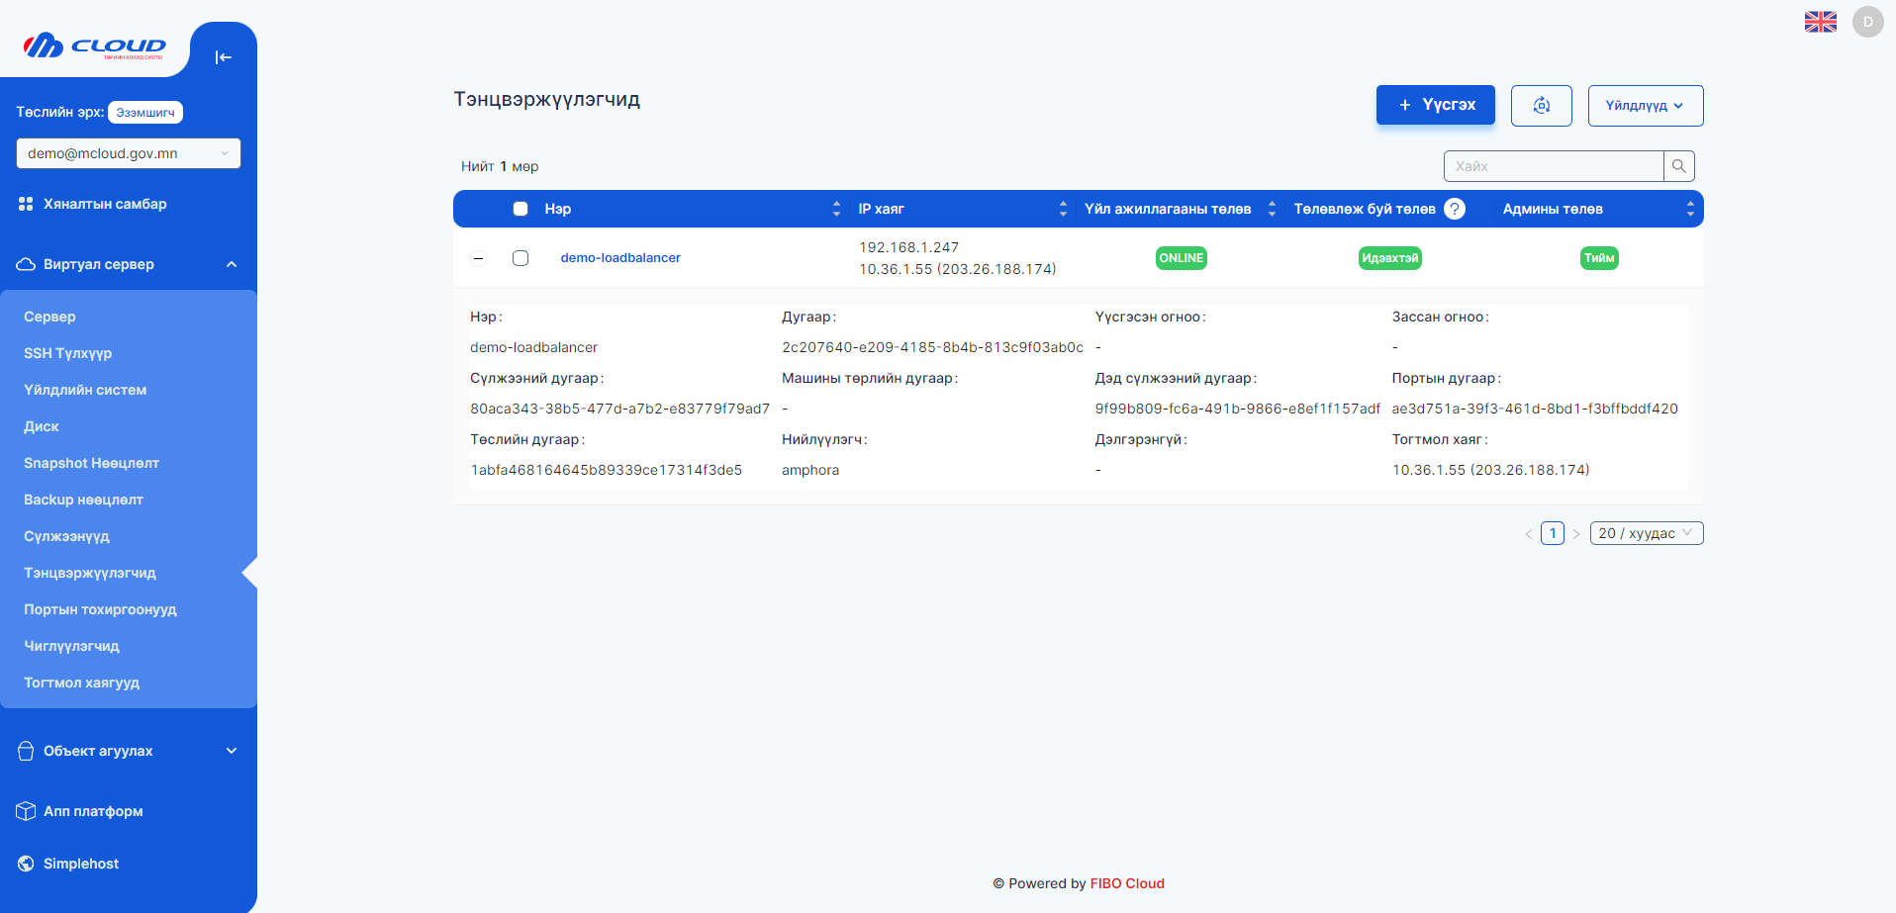Image resolution: width=1896 pixels, height=913 pixels.
Task: Open the user avatar D menu
Action: click(x=1867, y=22)
